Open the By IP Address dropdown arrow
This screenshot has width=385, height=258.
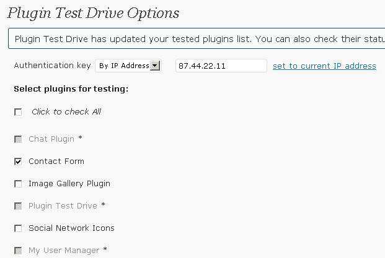(155, 66)
